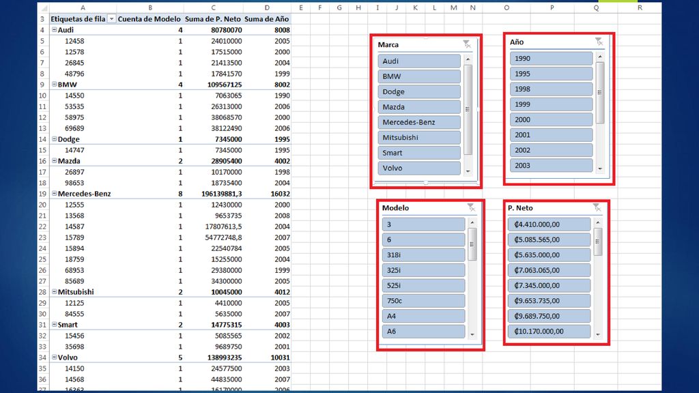
Task: Choose model 525i in Modelo slicer
Action: click(x=423, y=285)
